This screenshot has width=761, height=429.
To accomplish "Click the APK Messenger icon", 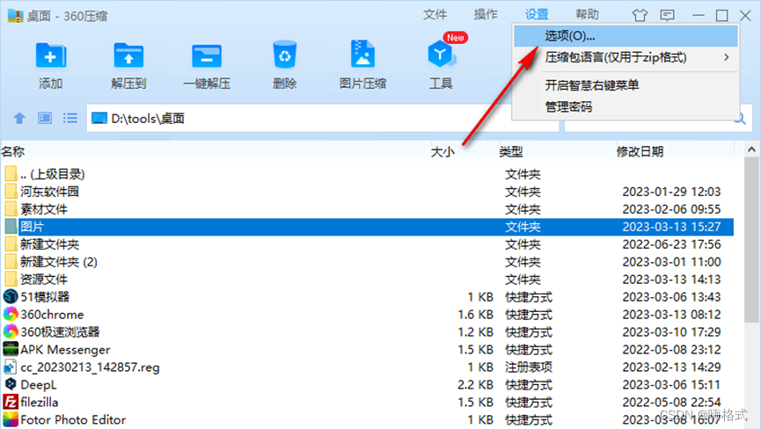I will click(11, 349).
